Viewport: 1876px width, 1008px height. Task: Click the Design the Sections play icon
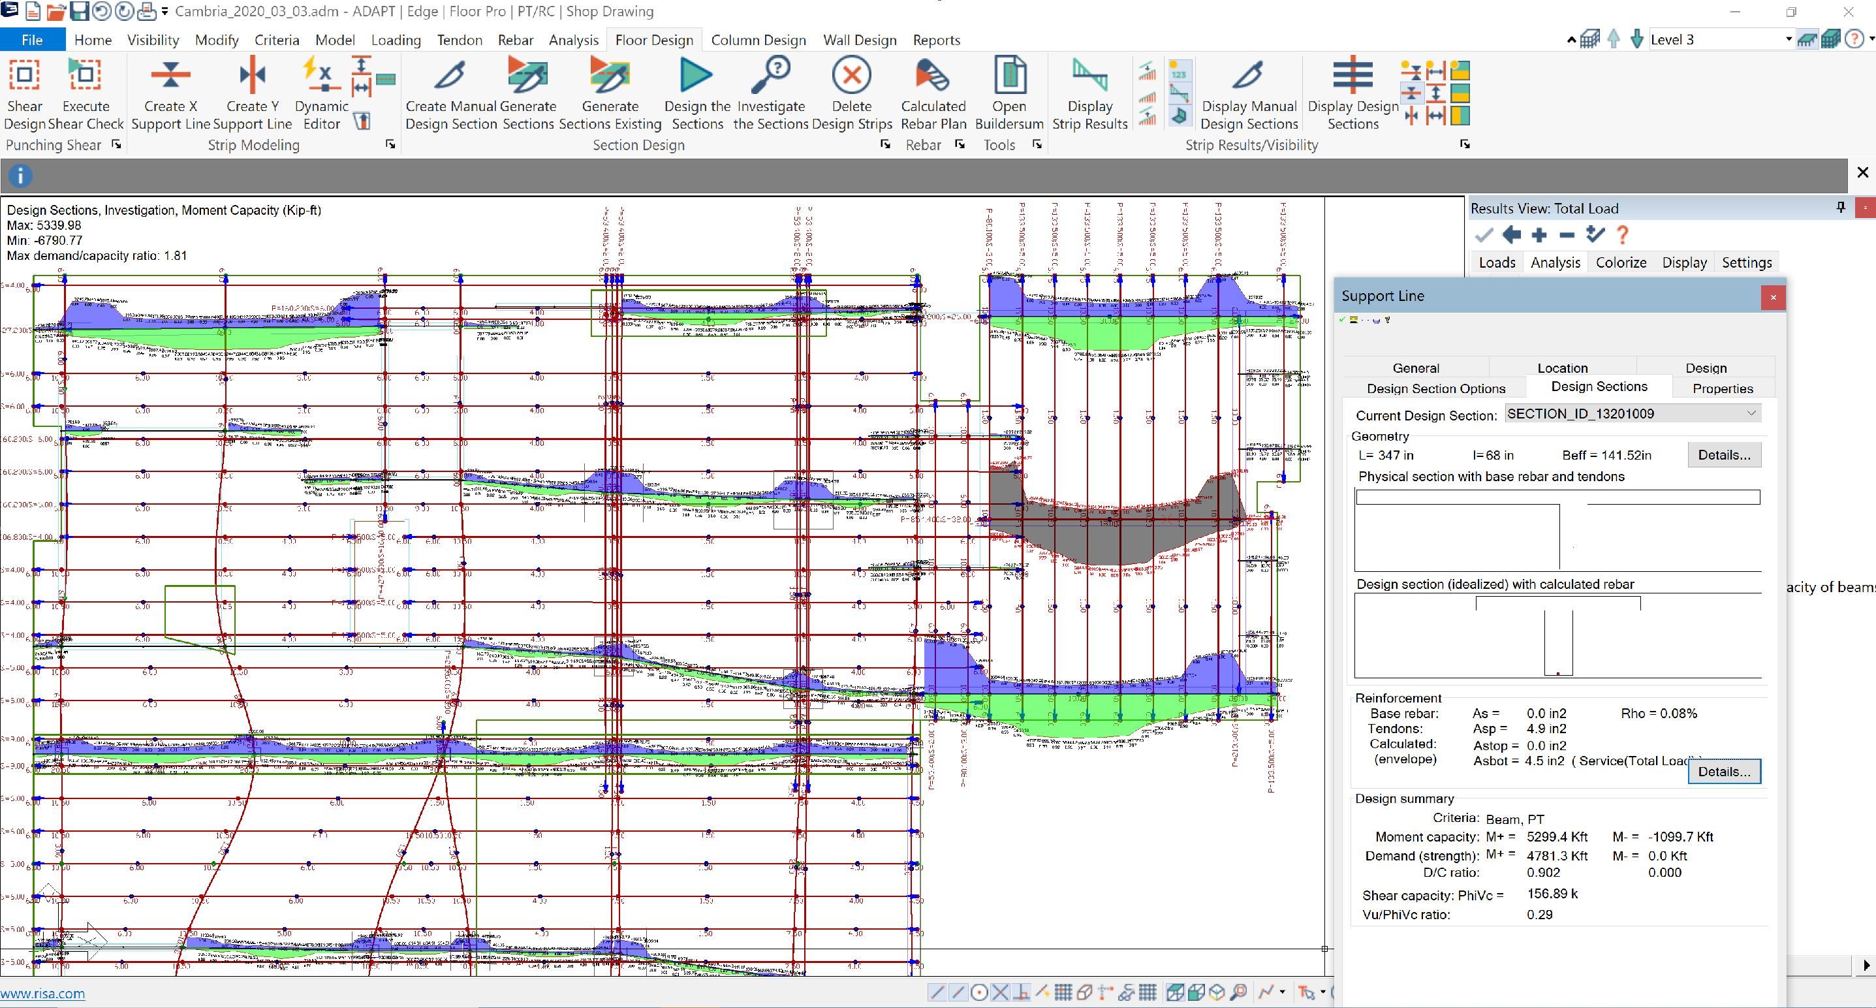[x=696, y=75]
